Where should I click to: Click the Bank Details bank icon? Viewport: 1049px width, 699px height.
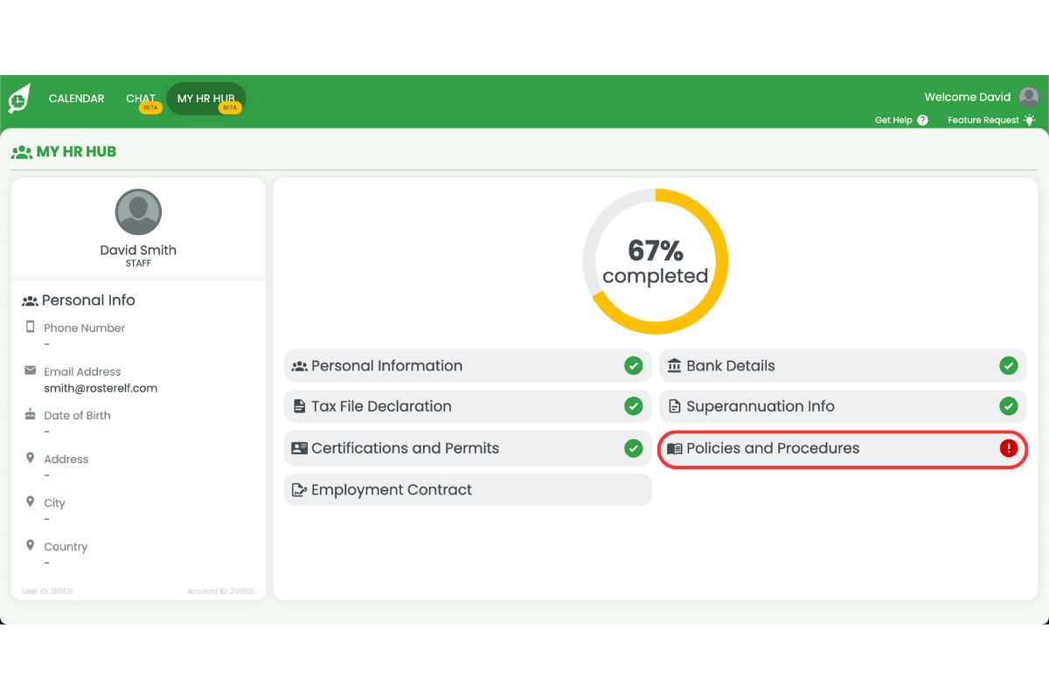[674, 366]
